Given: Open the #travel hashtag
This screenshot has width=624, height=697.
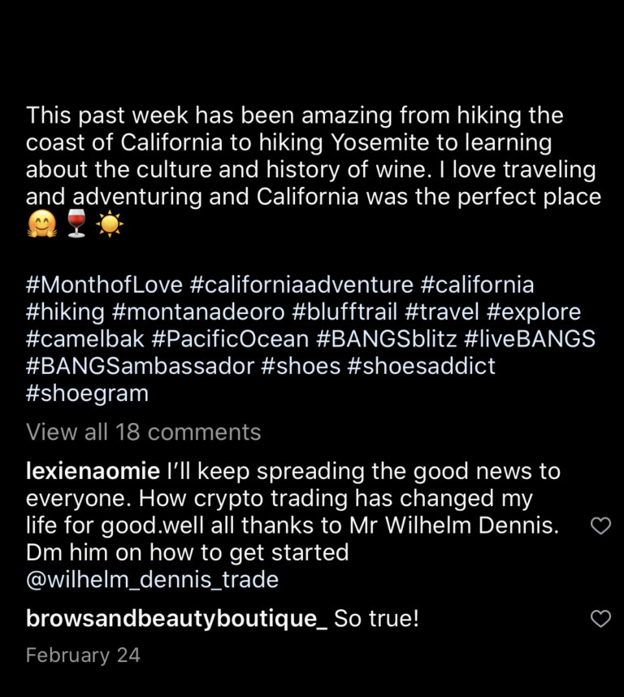Looking at the screenshot, I should (x=442, y=312).
